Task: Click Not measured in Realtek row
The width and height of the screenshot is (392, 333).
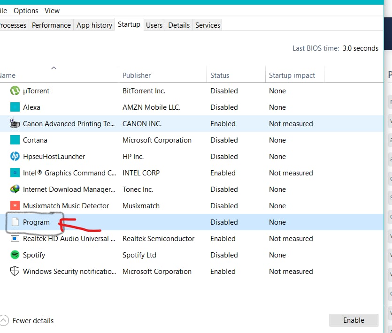Action: coord(291,239)
